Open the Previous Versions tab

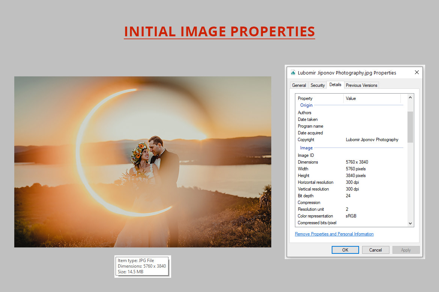click(361, 85)
